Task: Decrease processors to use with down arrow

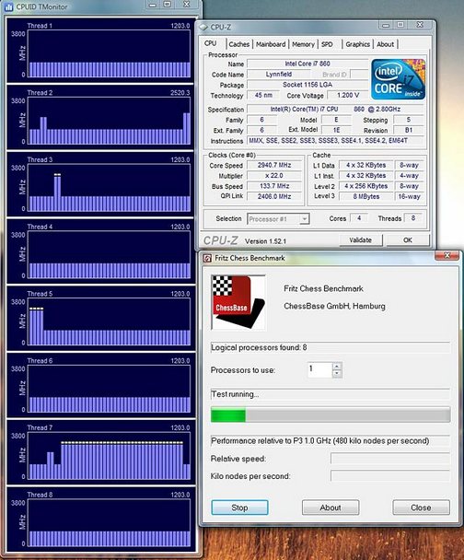Action: [337, 374]
